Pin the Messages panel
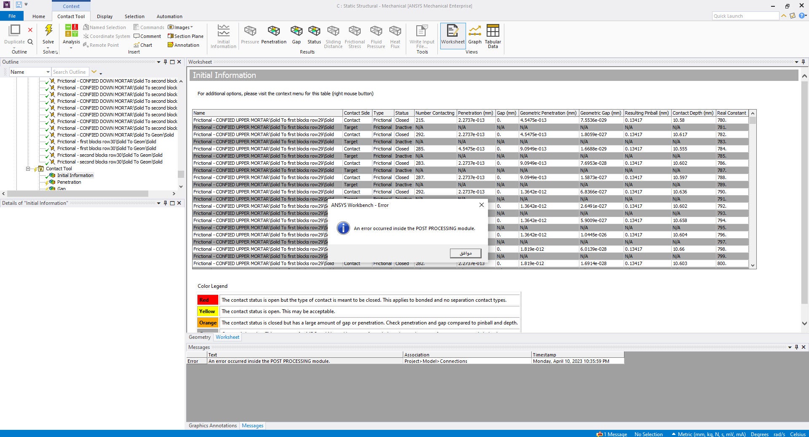809x437 pixels. (796, 347)
